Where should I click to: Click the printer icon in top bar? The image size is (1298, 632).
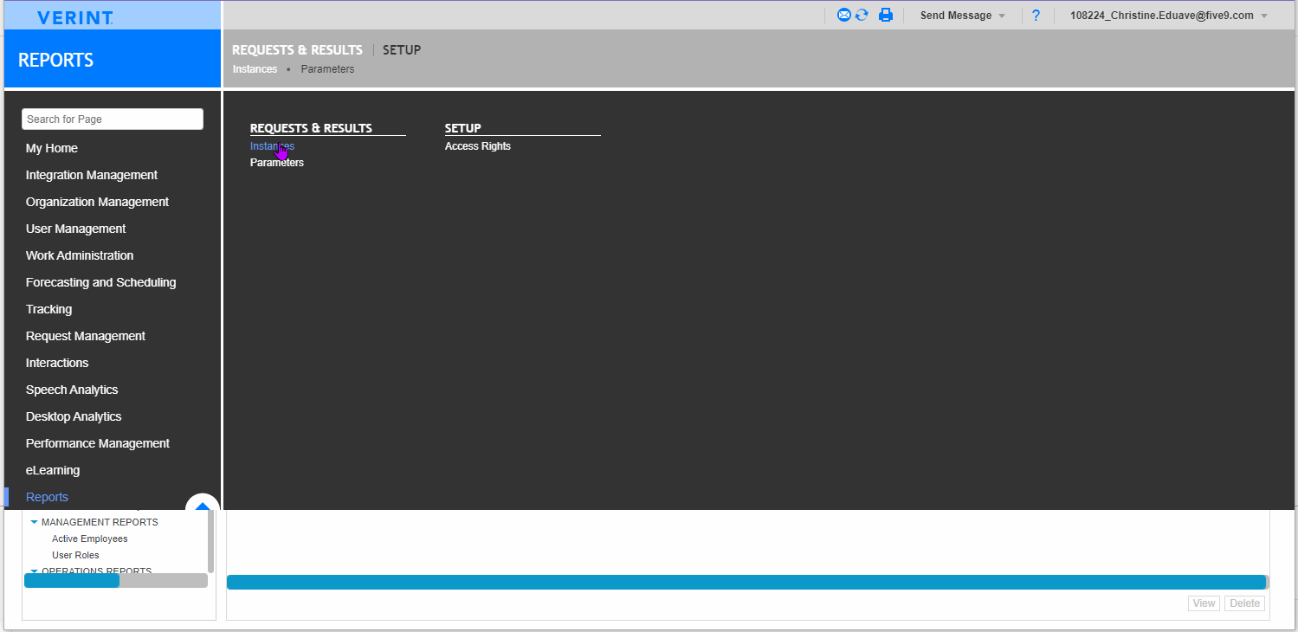click(886, 15)
